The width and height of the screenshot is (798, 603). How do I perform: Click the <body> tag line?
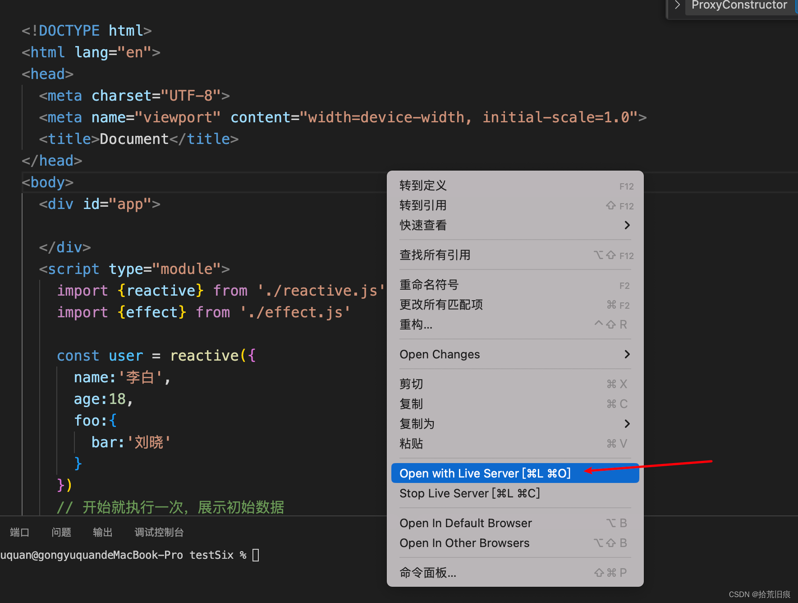[48, 182]
